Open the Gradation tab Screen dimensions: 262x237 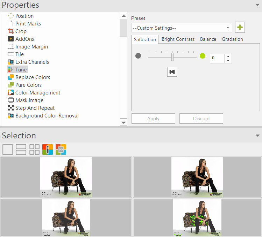pos(232,39)
